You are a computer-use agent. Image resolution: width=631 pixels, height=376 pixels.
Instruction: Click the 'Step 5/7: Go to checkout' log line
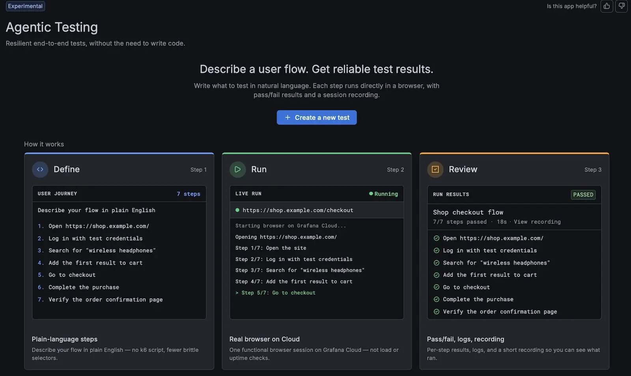pos(275,293)
